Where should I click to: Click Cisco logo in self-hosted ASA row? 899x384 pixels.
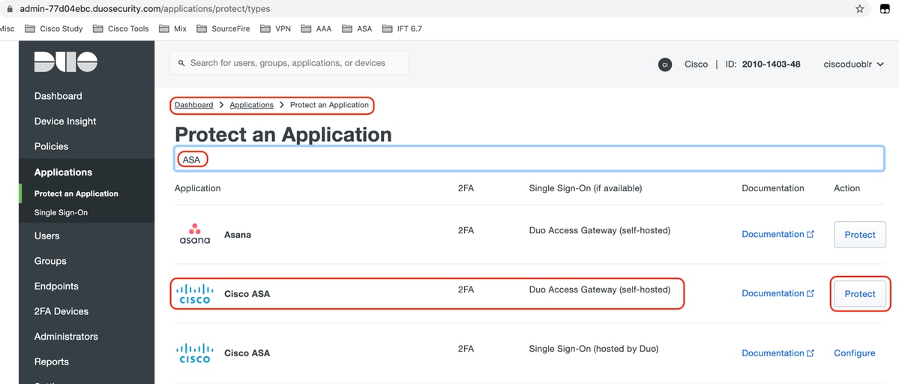(x=195, y=293)
